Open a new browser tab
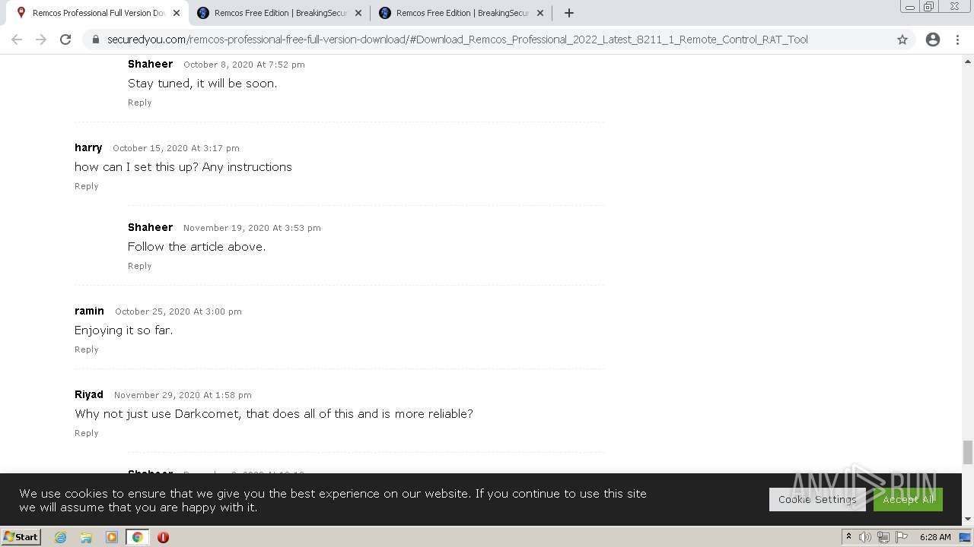This screenshot has height=547, width=974. click(569, 13)
